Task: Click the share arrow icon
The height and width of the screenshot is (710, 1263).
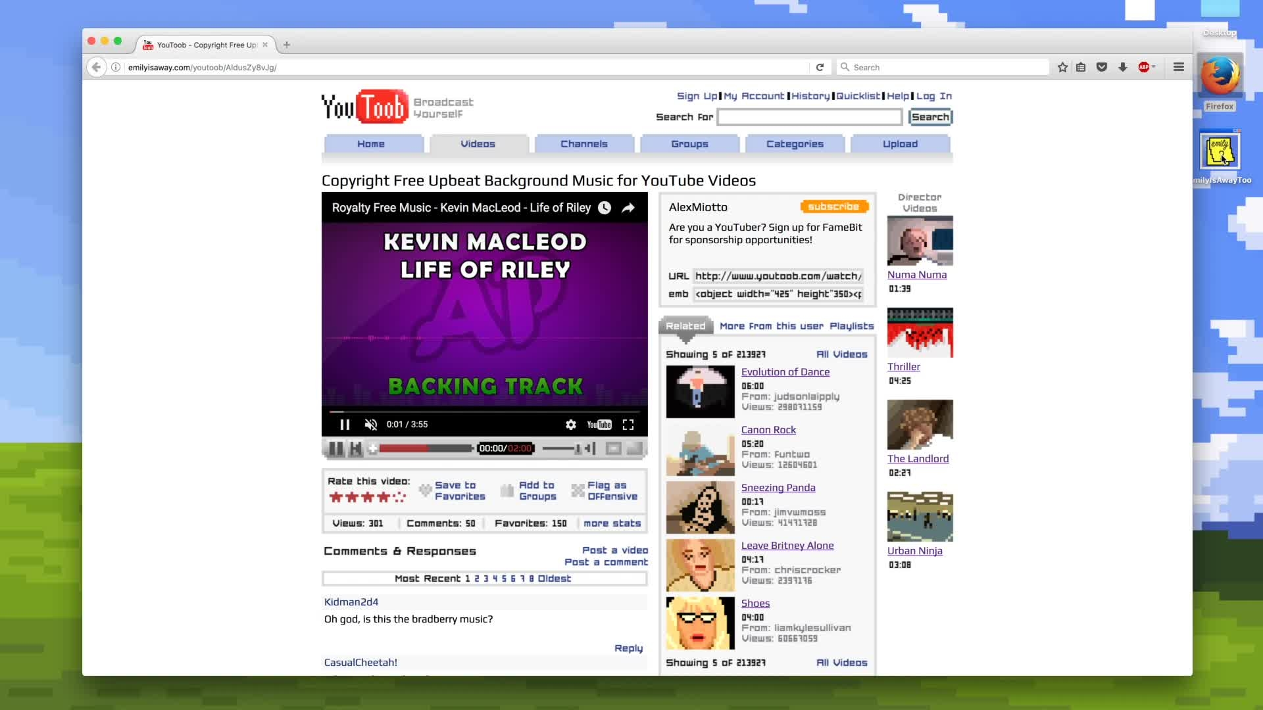Action: point(628,208)
